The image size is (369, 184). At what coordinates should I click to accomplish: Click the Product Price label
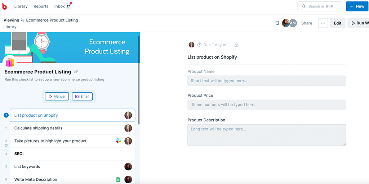(x=200, y=96)
